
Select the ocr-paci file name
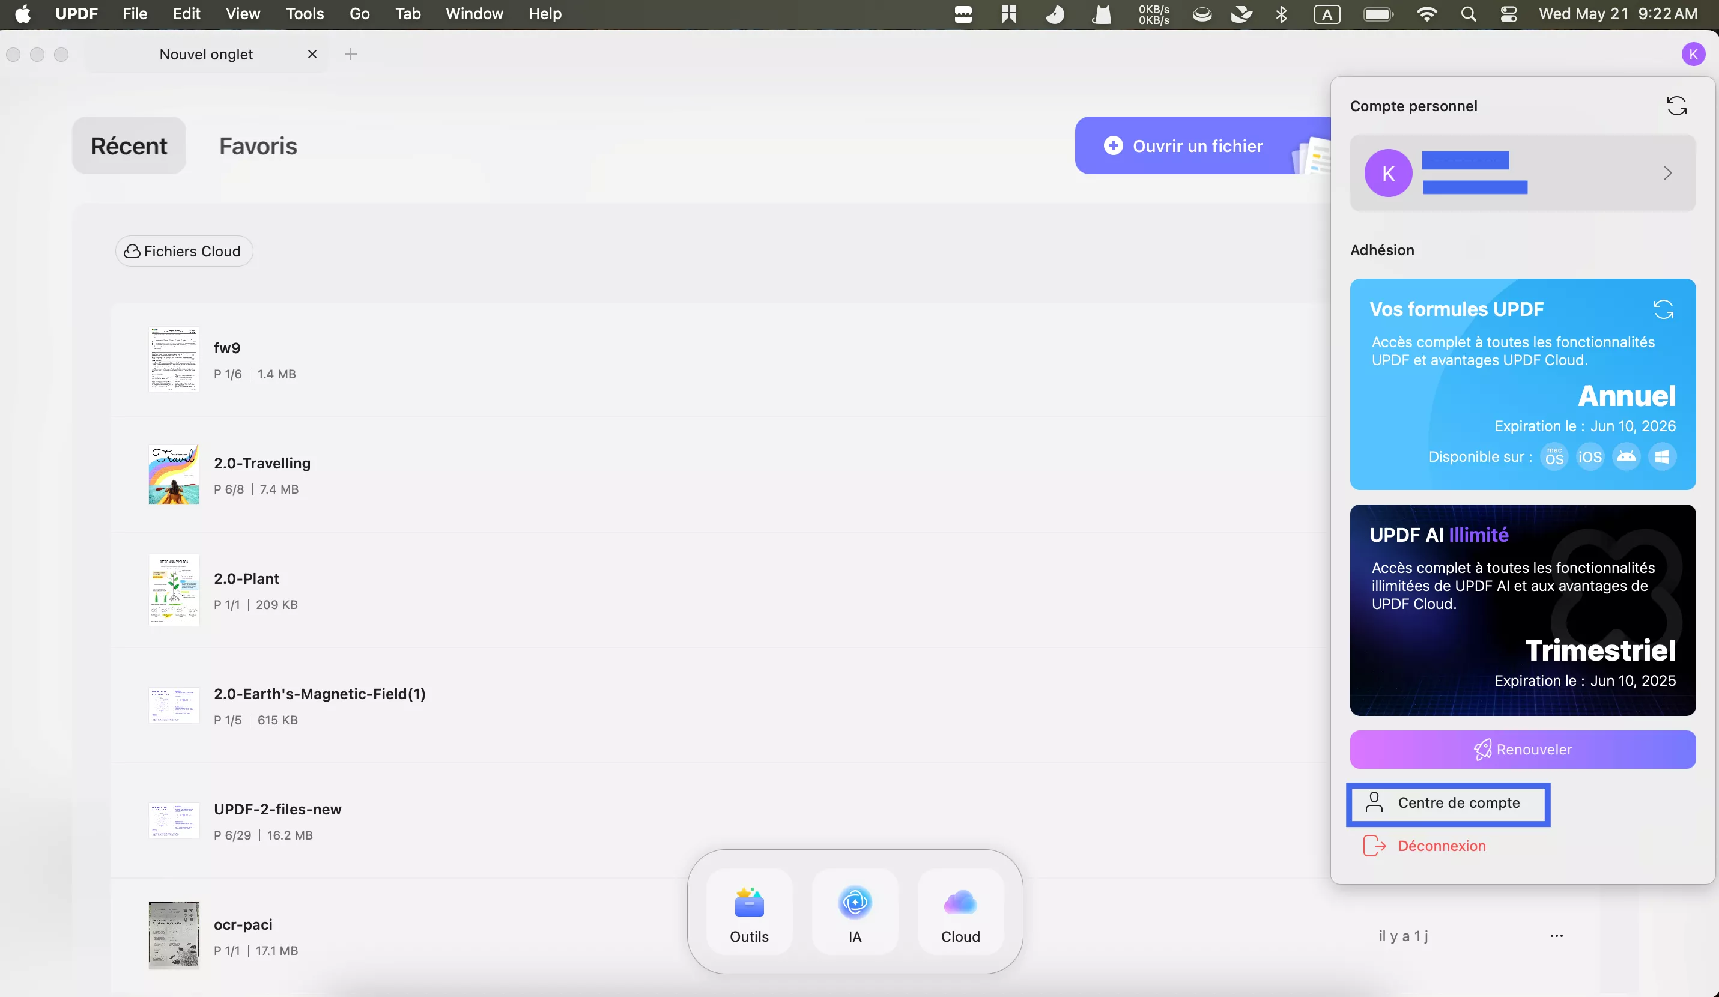point(243,924)
